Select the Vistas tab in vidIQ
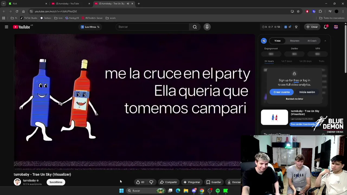This screenshot has width=347, height=195. (277, 41)
